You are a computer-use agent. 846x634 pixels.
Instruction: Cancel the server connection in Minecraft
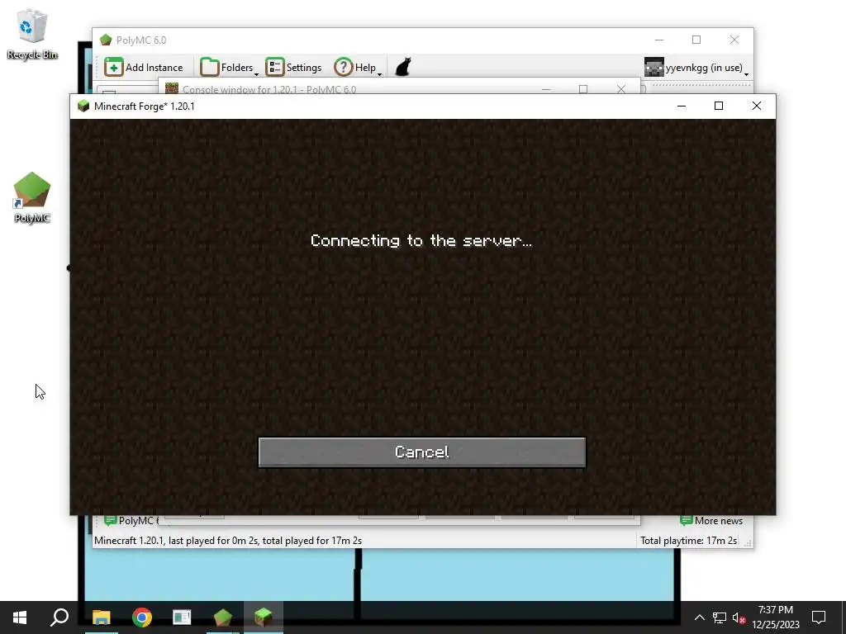[x=422, y=452]
